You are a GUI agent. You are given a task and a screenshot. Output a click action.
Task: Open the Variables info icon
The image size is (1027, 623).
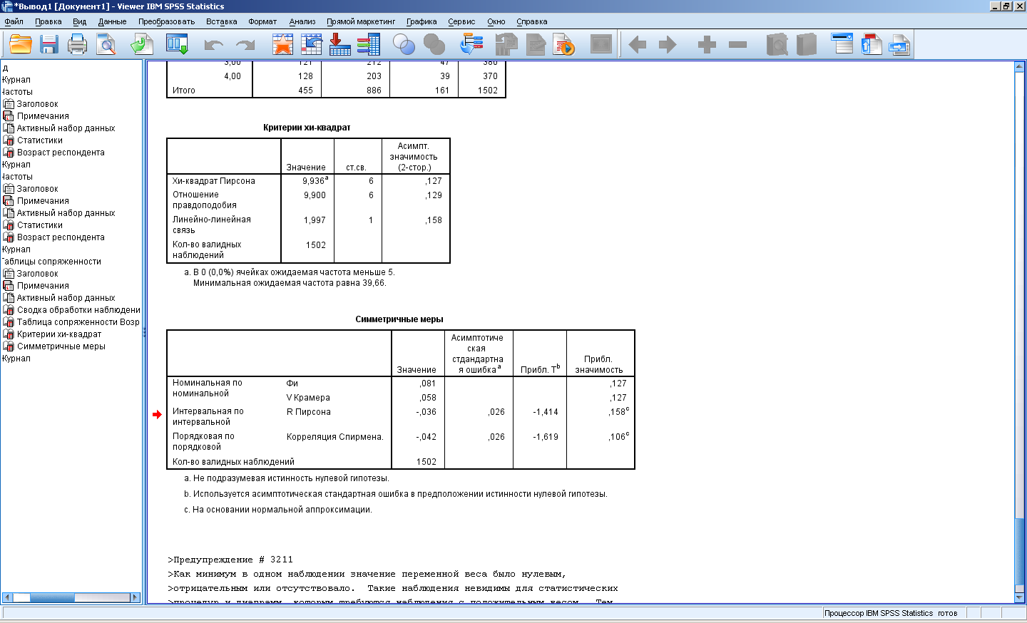tap(369, 45)
